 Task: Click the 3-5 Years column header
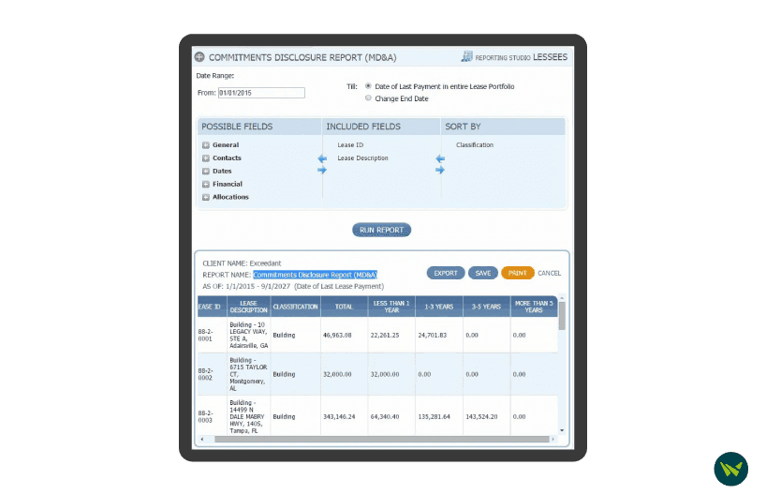[486, 307]
